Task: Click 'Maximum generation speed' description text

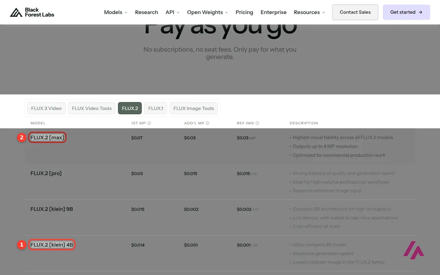Action: (x=323, y=254)
